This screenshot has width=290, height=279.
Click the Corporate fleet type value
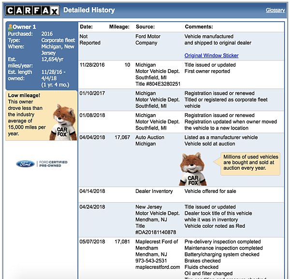(58, 40)
